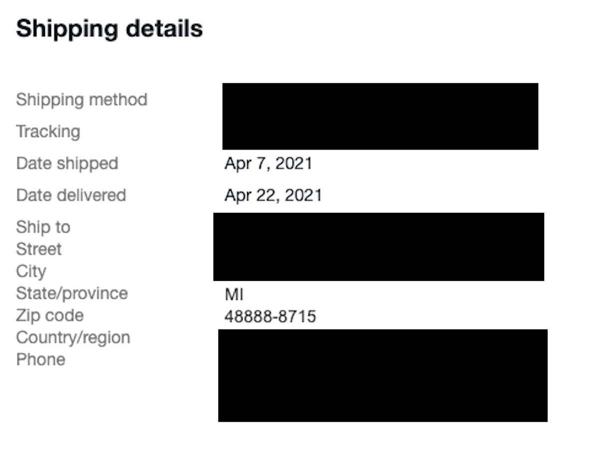The height and width of the screenshot is (472, 599).
Task: Select the Zip code label
Action: click(50, 315)
